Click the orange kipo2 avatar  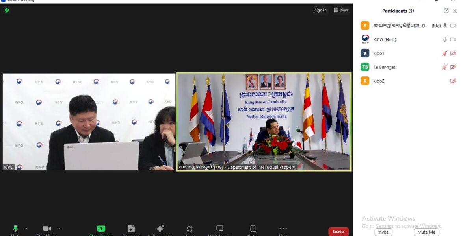(x=365, y=81)
